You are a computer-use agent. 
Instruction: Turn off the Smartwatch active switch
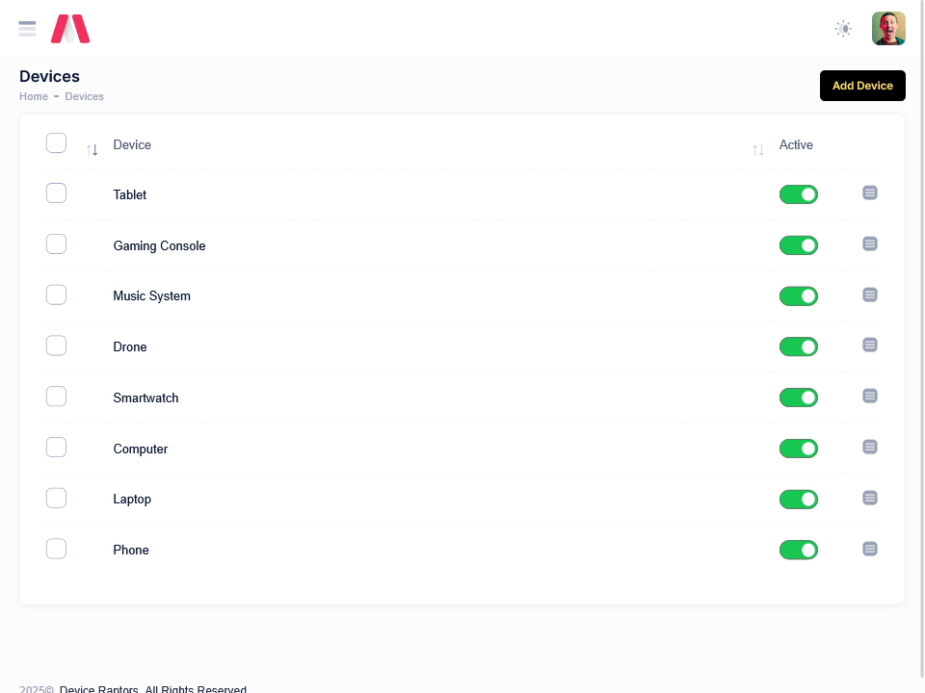coord(798,398)
